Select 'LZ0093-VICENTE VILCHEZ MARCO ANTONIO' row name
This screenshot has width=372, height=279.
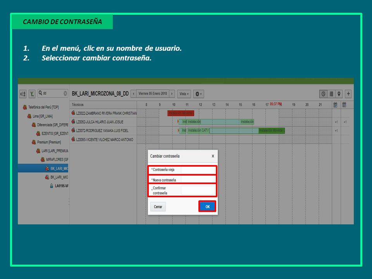[105, 140]
